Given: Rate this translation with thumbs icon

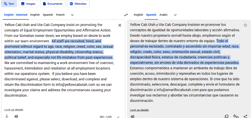Looking at the screenshot, I should point(236,117).
